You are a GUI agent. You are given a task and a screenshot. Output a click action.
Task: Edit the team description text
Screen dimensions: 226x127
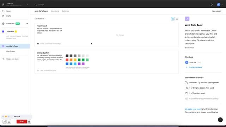click(x=201, y=37)
